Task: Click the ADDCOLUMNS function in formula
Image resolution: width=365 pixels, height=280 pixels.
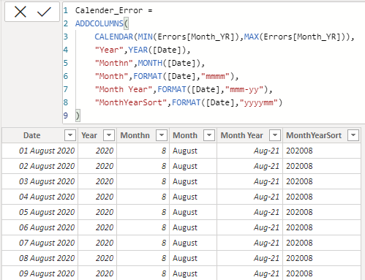Action: point(99,23)
